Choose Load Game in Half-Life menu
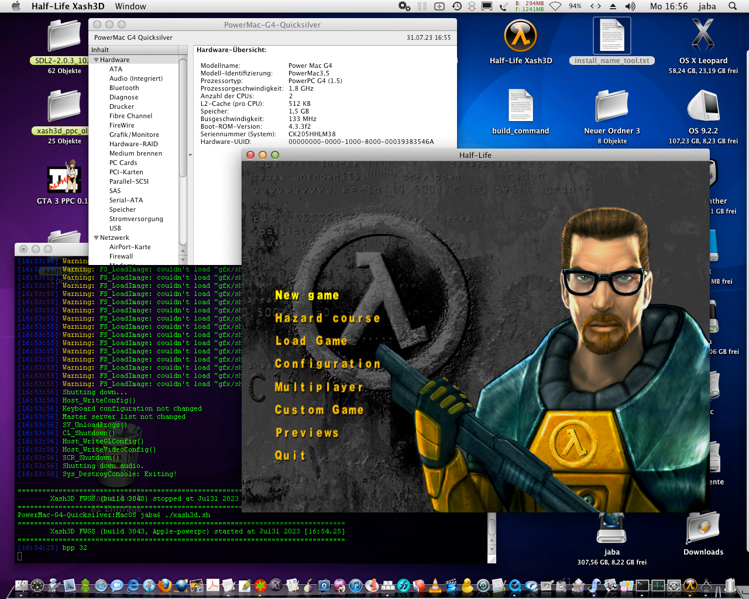 (311, 341)
